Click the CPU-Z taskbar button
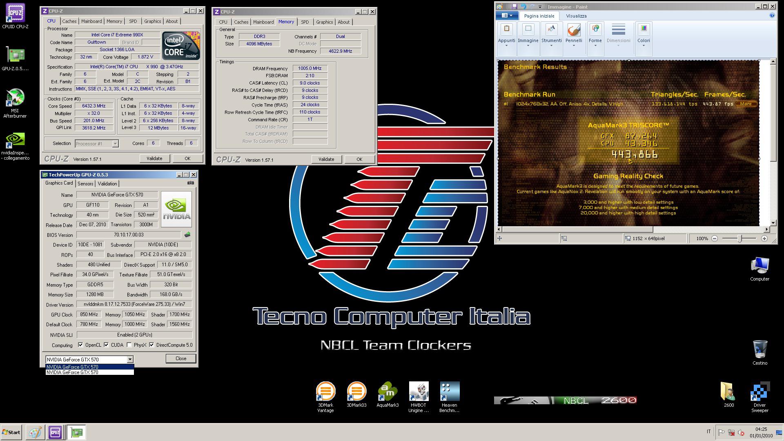This screenshot has height=441, width=784. [x=55, y=432]
